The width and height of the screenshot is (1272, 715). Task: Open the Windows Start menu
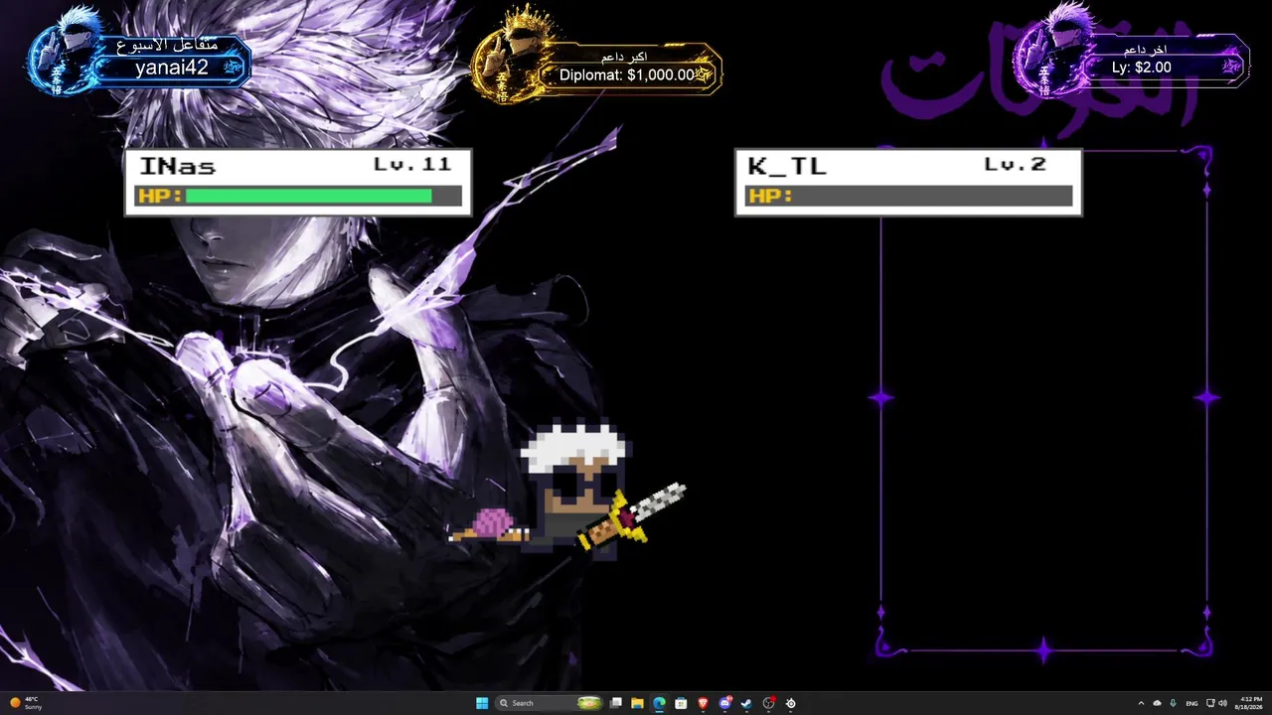[x=482, y=703]
